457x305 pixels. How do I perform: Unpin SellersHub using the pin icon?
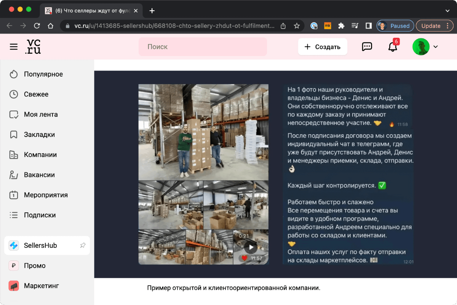[83, 245]
